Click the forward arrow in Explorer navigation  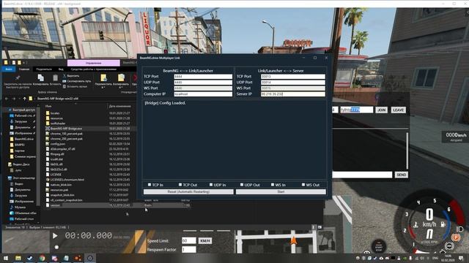coord(14,99)
